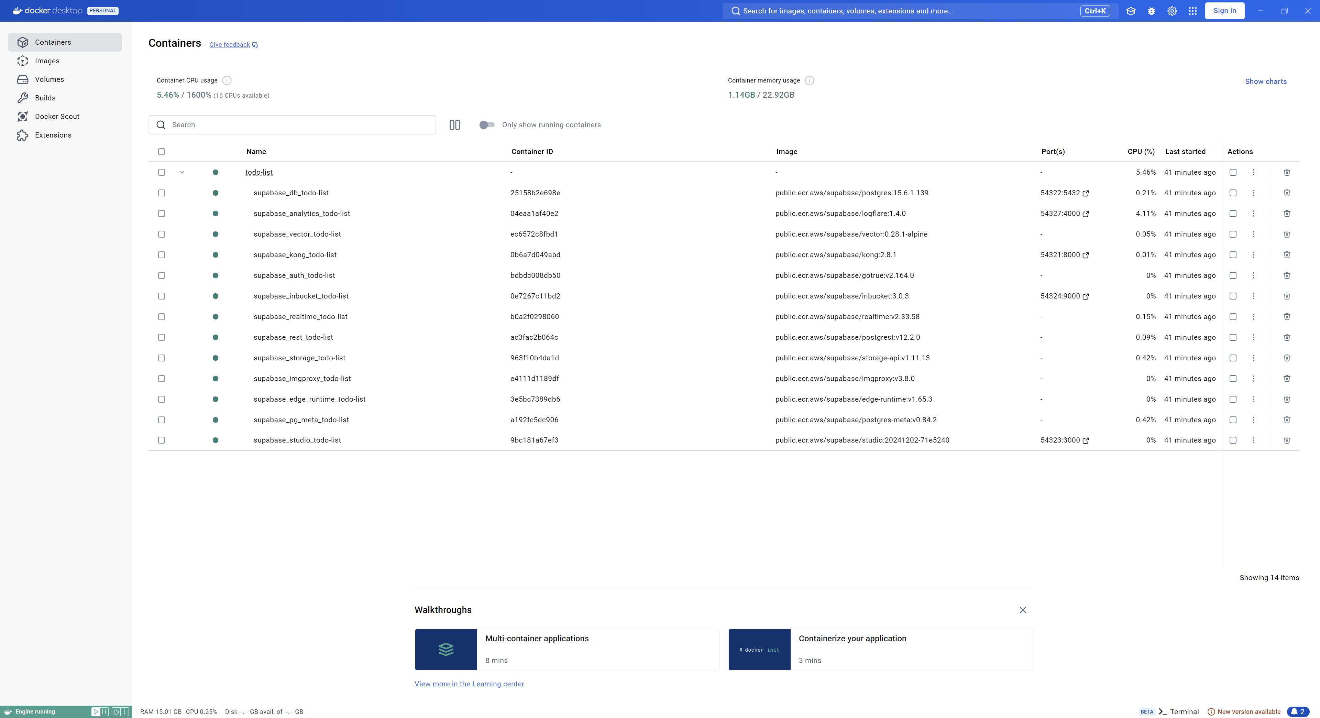The height and width of the screenshot is (718, 1320).
Task: Click the CPU usage info icon
Action: pos(227,80)
